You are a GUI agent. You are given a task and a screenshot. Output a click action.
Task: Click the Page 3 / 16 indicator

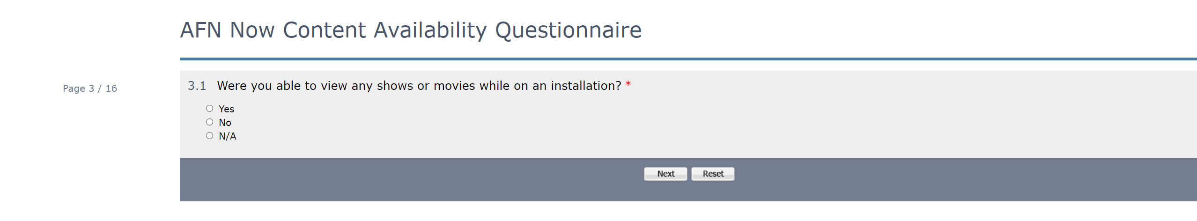90,88
